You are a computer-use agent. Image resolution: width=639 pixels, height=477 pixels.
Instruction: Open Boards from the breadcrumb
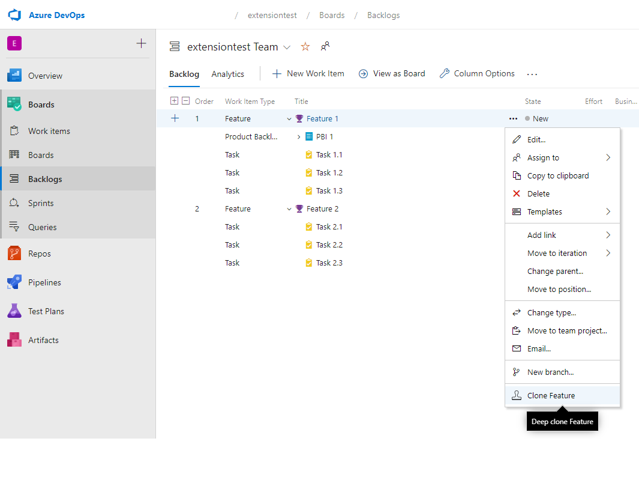[x=332, y=15]
